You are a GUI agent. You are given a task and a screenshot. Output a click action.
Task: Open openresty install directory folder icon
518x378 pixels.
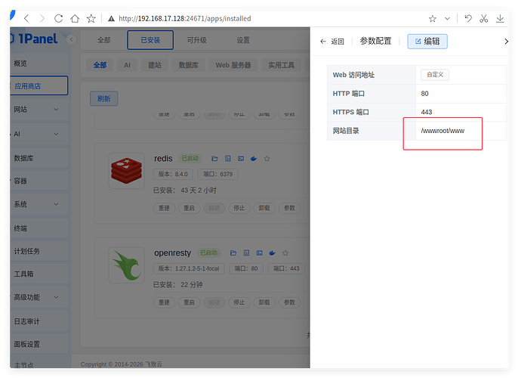pyautogui.click(x=232, y=253)
